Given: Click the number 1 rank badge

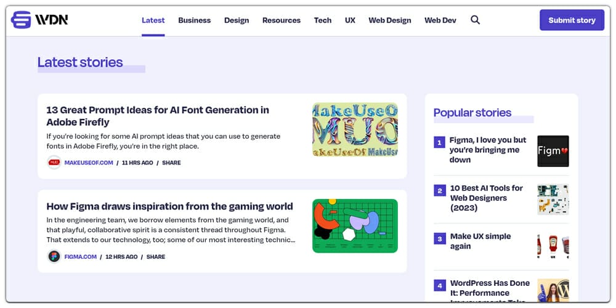Looking at the screenshot, I should [x=439, y=142].
